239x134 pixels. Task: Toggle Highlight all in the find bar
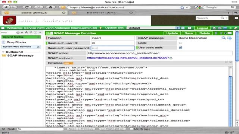point(113,129)
